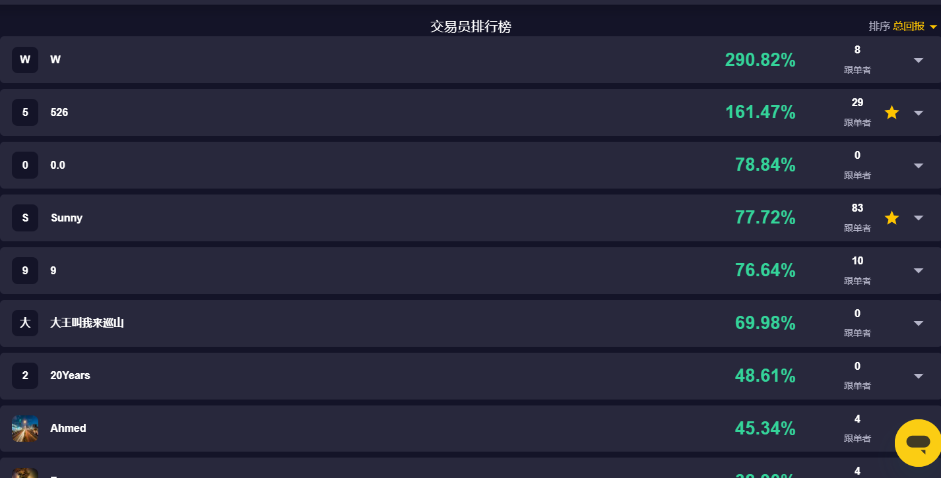Expand the 0.0 trader row
This screenshot has height=478, width=941.
(919, 165)
